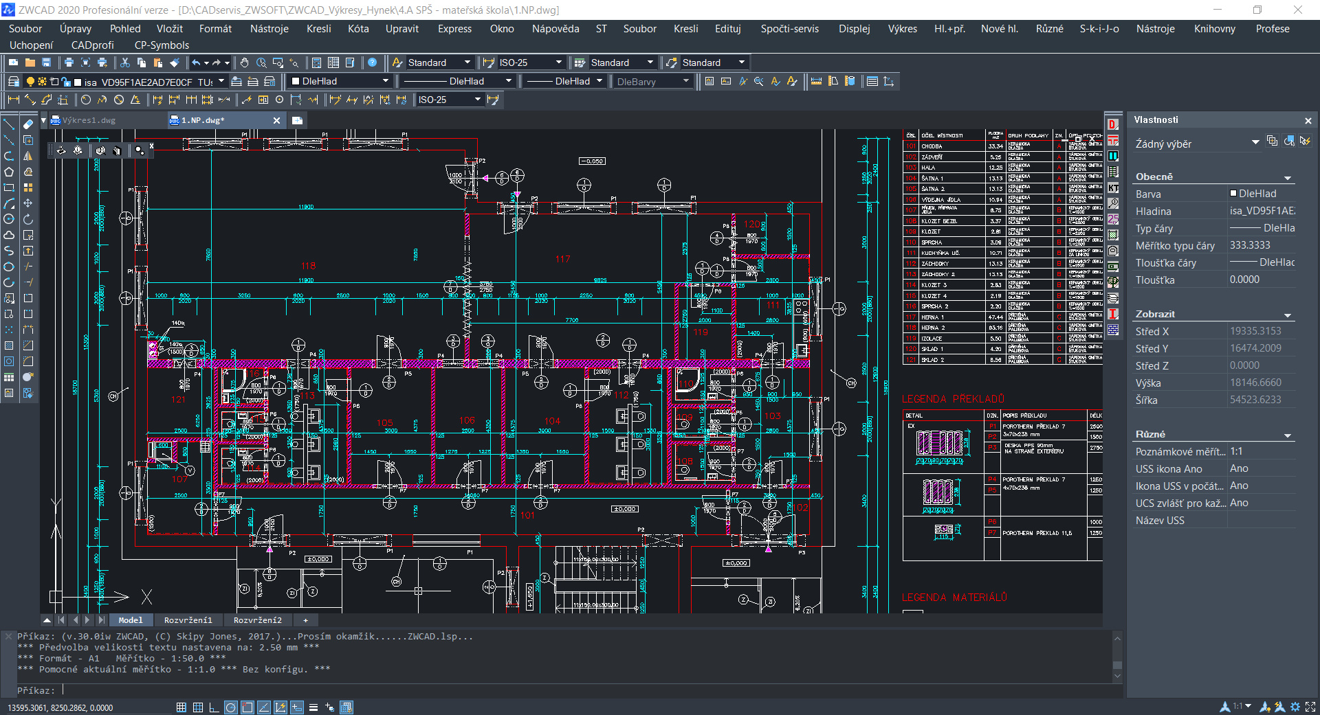Open the layer name dropdown
Screen dimensions: 1320x715
click(x=221, y=82)
